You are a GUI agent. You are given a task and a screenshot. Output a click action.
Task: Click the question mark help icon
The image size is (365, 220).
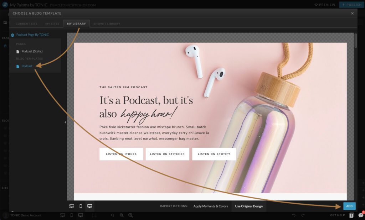click(351, 215)
